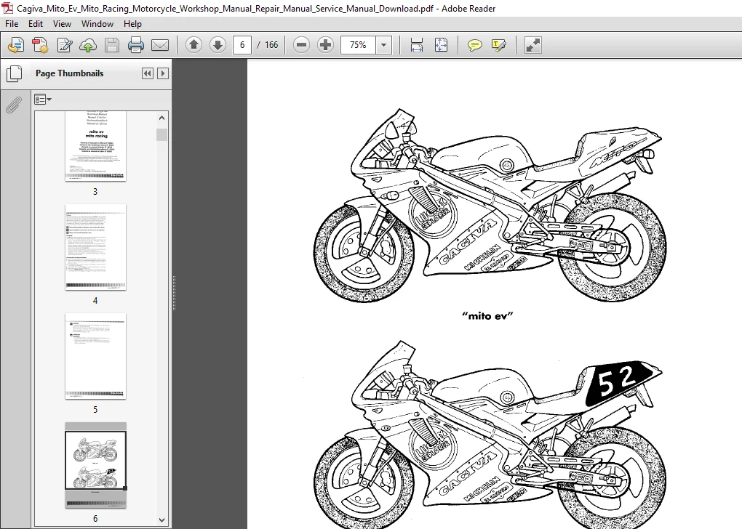The height and width of the screenshot is (529, 742).
Task: Select the page 4 thumbnail
Action: (95, 247)
